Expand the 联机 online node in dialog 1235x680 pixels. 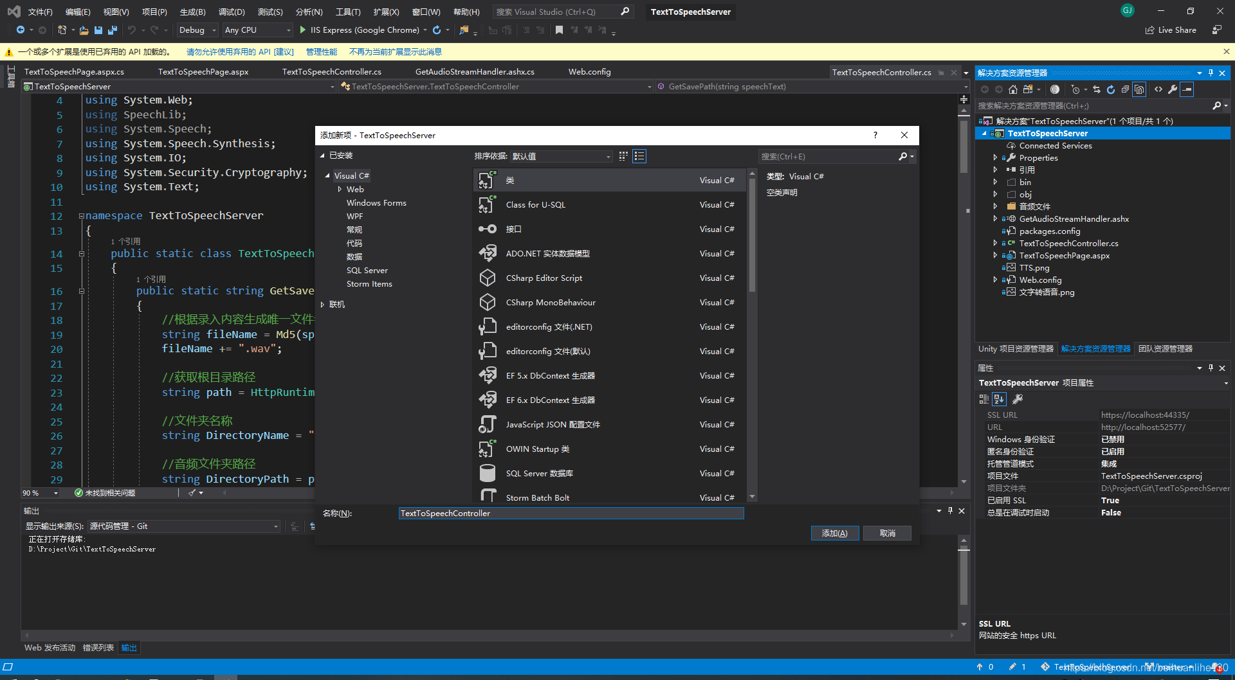(322, 305)
